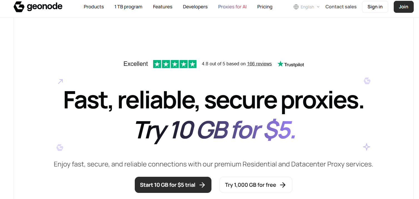Click the globe language icon
This screenshot has width=419, height=199.
click(x=296, y=7)
